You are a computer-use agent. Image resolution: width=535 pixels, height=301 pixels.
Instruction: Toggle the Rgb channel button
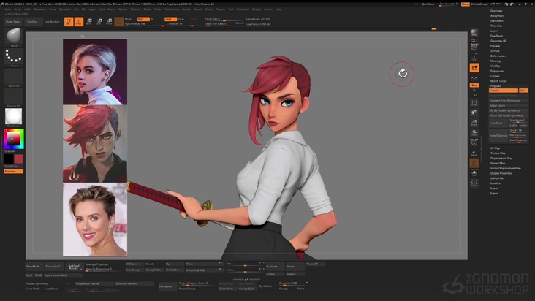coord(143,19)
